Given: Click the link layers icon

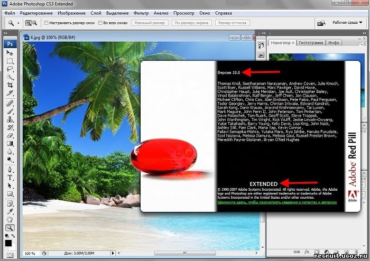Looking at the screenshot, I should coord(297,252).
